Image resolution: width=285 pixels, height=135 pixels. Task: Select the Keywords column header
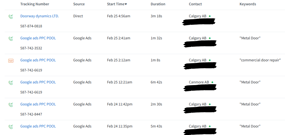click(x=248, y=4)
